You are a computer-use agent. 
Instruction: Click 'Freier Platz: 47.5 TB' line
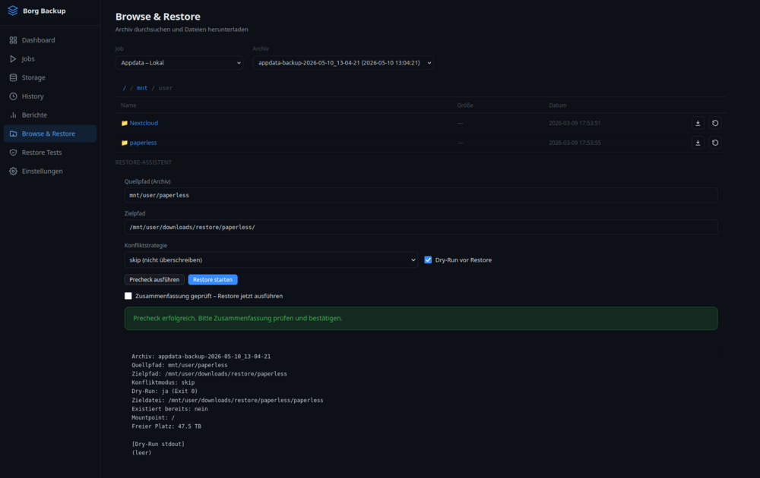tap(166, 426)
